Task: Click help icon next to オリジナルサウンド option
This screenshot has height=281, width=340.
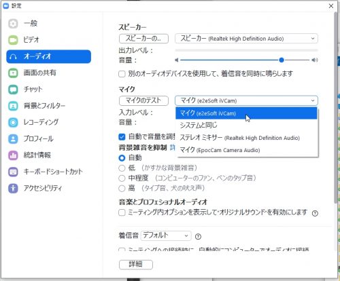Action: pyautogui.click(x=315, y=213)
